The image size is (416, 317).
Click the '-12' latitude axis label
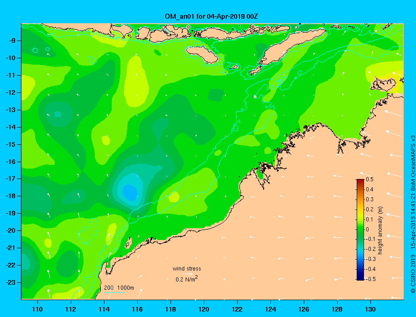(x=10, y=92)
